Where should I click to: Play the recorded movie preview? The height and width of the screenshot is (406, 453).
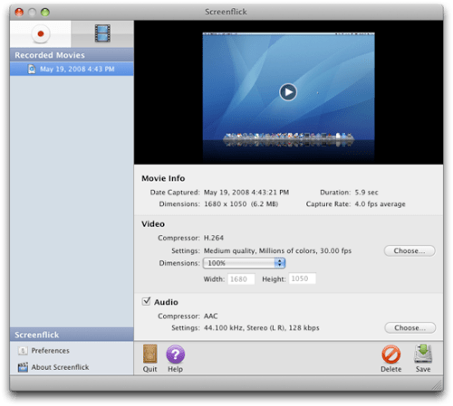point(288,92)
